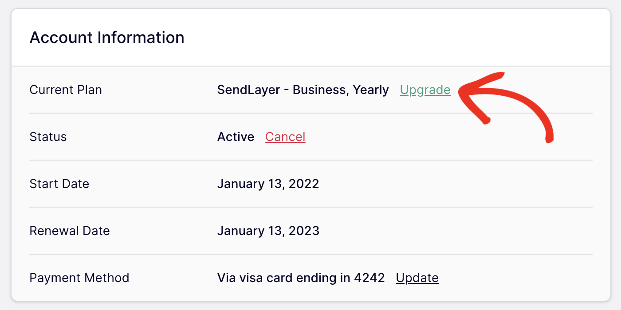Select the SendLayer - Business, Yearly plan text
Screen dimensions: 621x310
(303, 90)
